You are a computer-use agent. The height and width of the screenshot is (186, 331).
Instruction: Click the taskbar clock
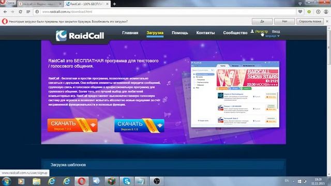(x=318, y=181)
